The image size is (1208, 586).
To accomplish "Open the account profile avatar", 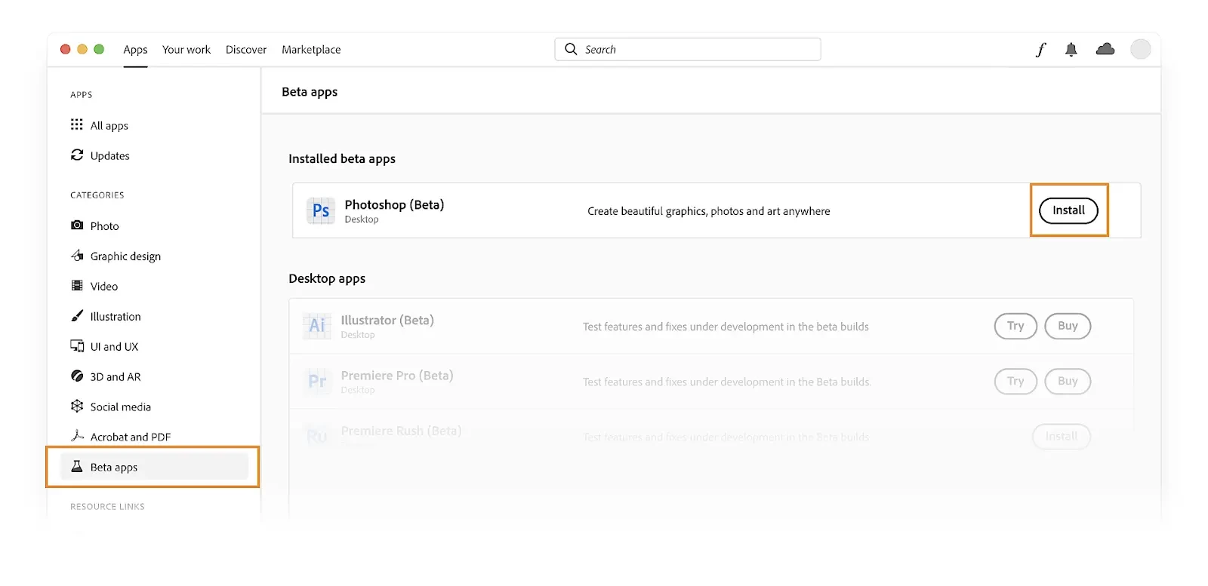I will point(1140,49).
